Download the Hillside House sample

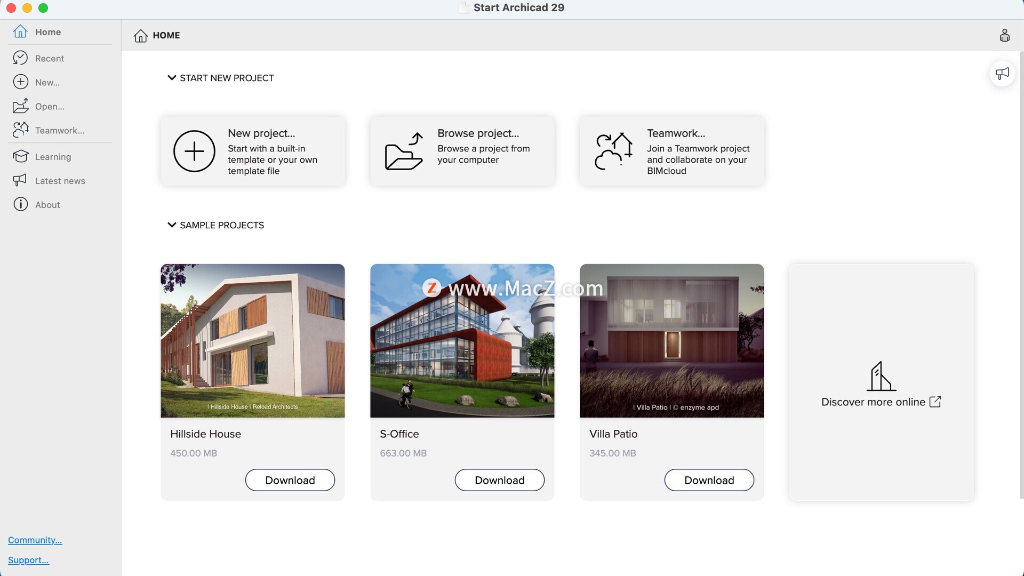[290, 480]
